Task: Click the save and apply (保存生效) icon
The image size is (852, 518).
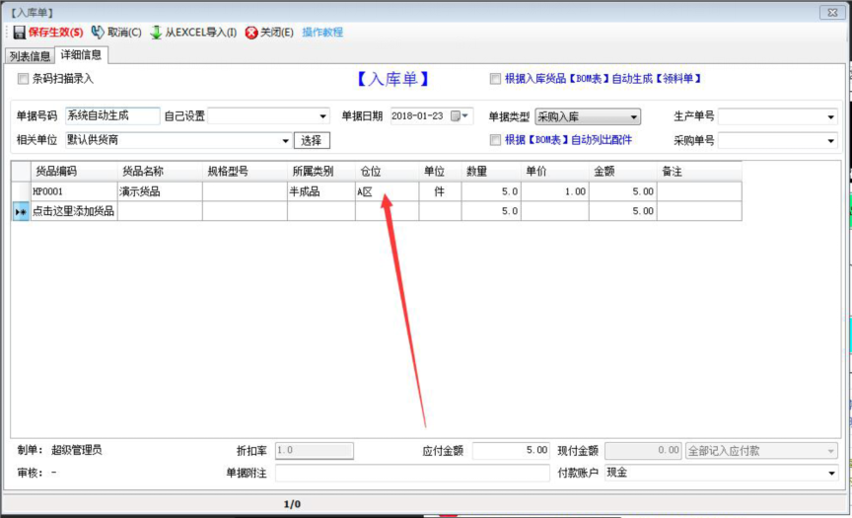Action: point(19,33)
